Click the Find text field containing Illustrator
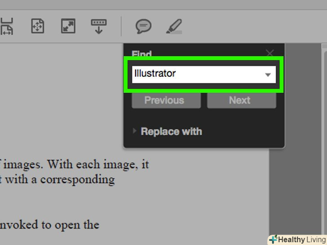The image size is (327, 245). pos(204,74)
